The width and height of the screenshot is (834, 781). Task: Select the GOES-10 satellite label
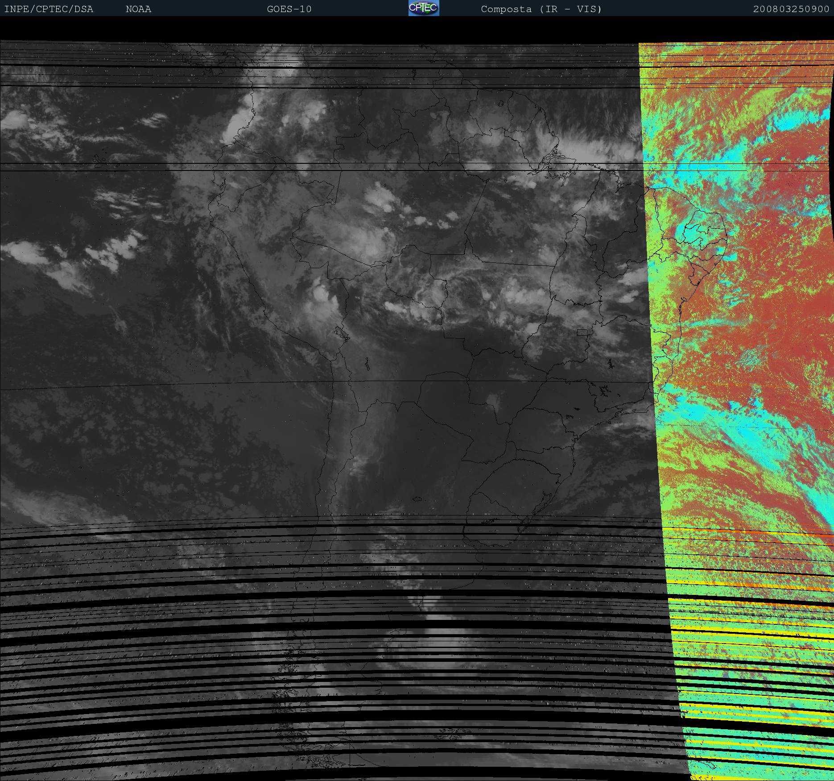point(289,9)
